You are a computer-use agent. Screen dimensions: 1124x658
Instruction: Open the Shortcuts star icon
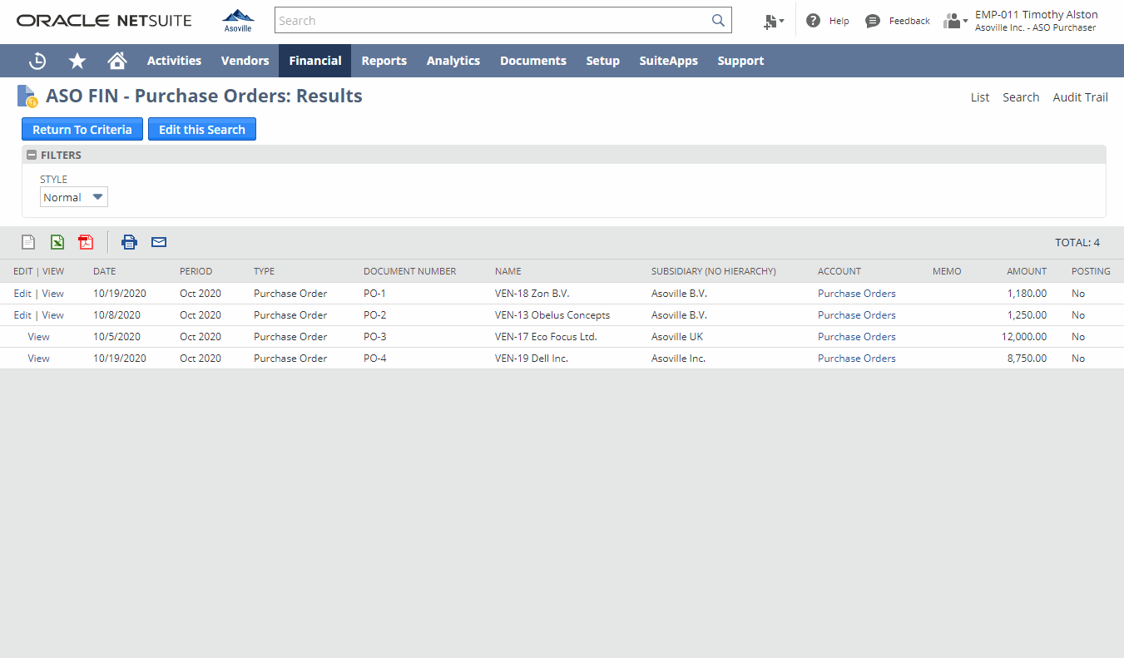coord(77,61)
